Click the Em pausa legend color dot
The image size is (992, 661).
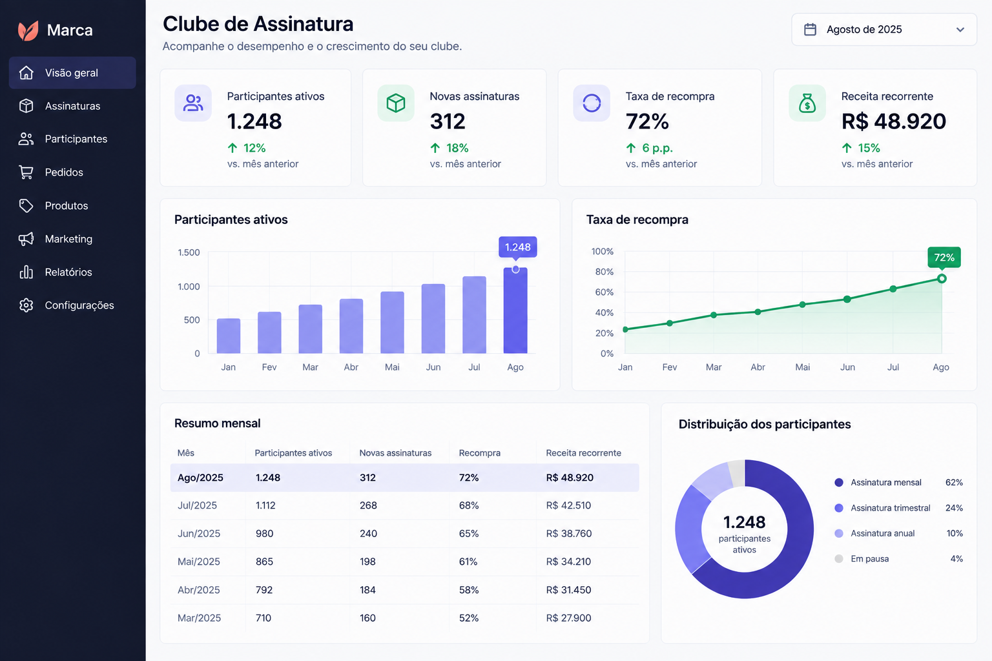pyautogui.click(x=839, y=559)
